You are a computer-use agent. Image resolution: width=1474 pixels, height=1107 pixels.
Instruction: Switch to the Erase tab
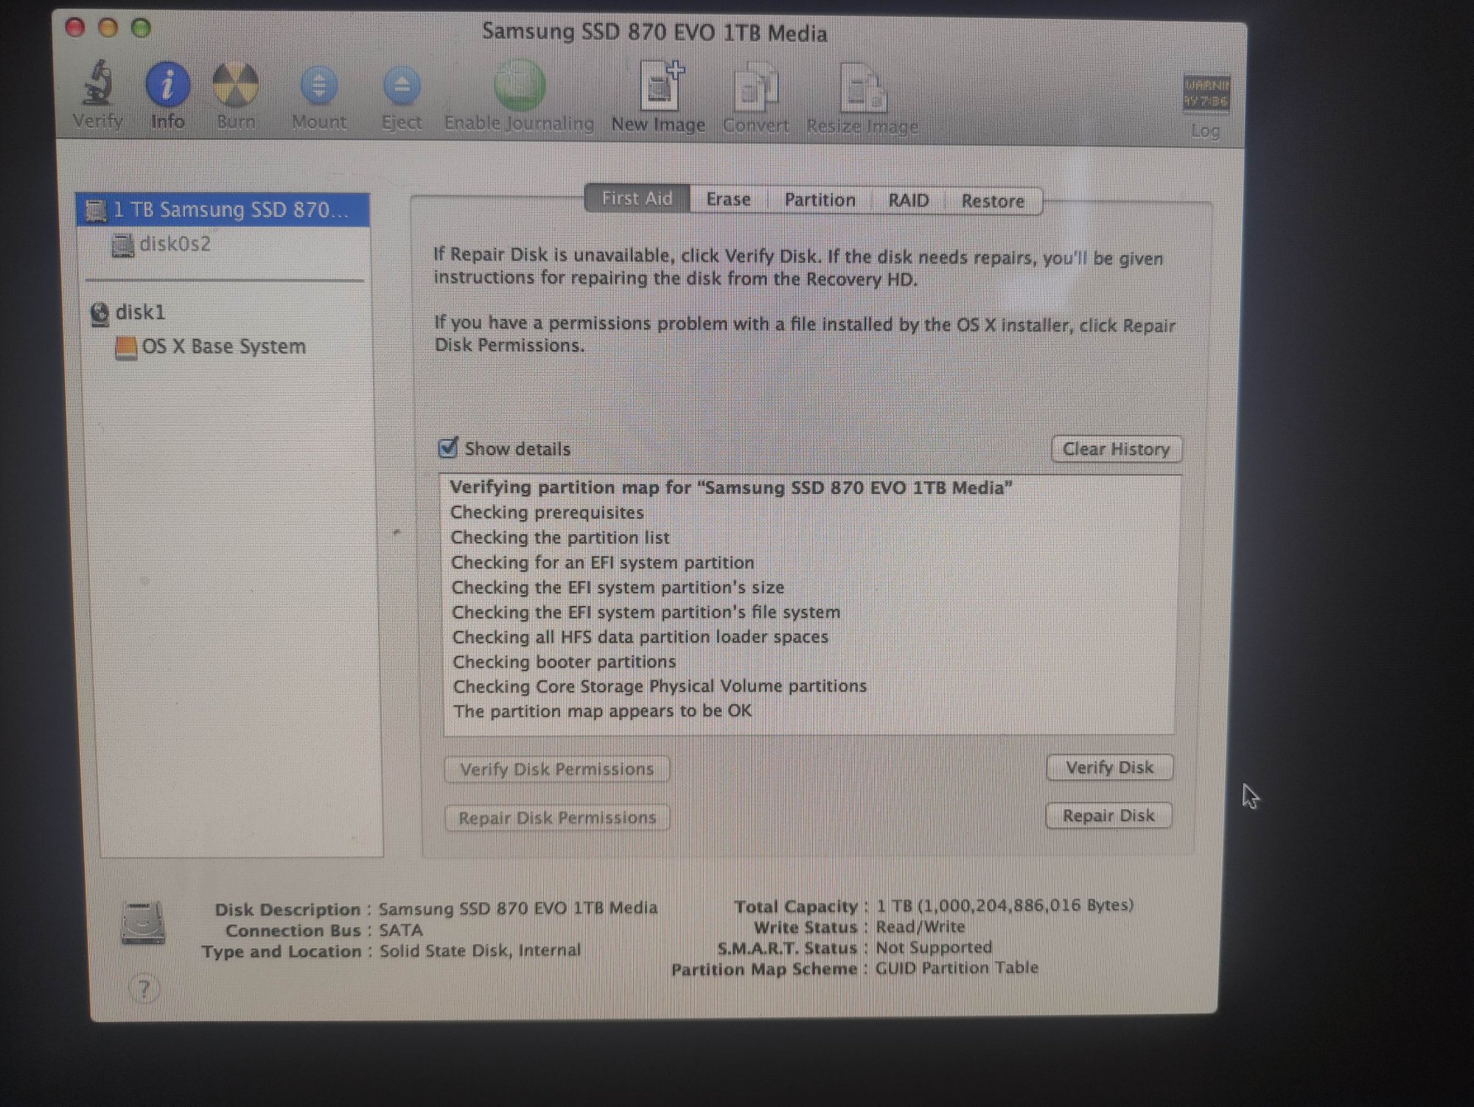[728, 200]
